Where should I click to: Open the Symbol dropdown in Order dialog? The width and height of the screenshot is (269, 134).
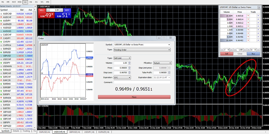[x=142, y=45]
